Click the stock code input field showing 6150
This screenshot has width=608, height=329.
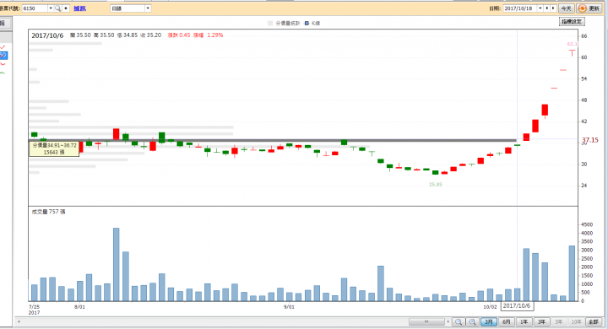(x=35, y=8)
